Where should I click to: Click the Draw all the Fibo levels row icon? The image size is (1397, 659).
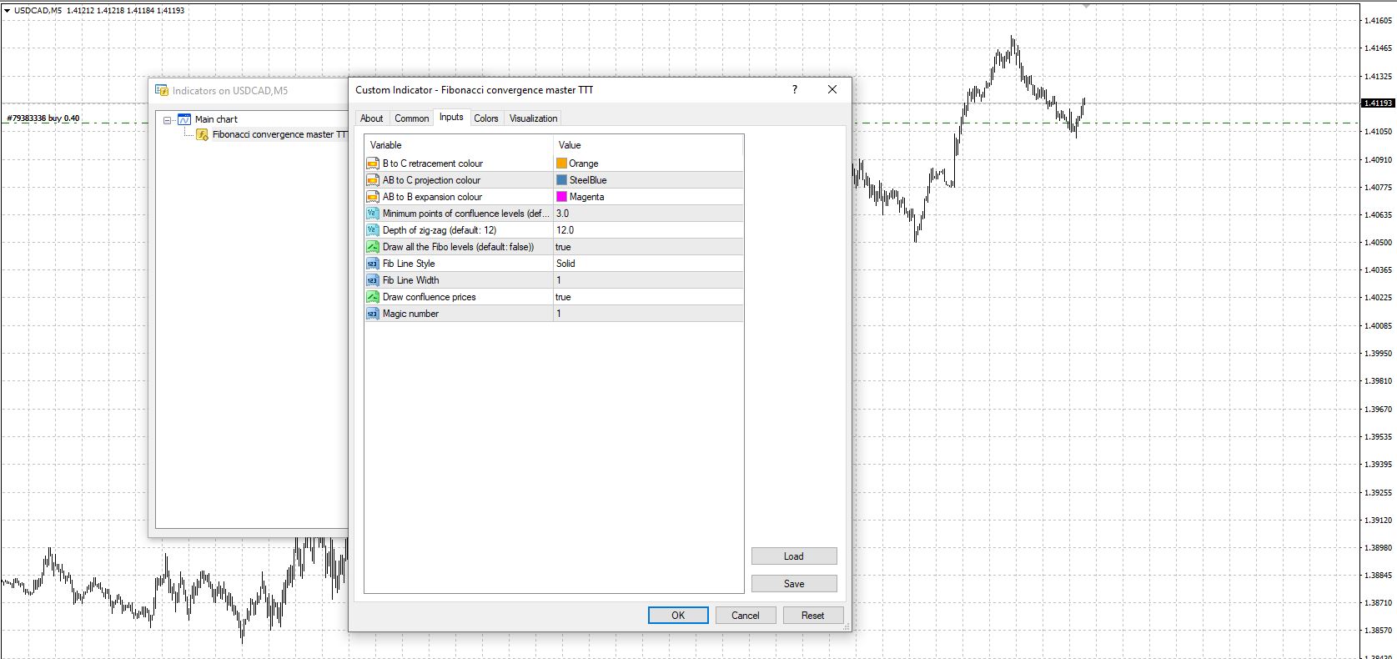coord(373,247)
